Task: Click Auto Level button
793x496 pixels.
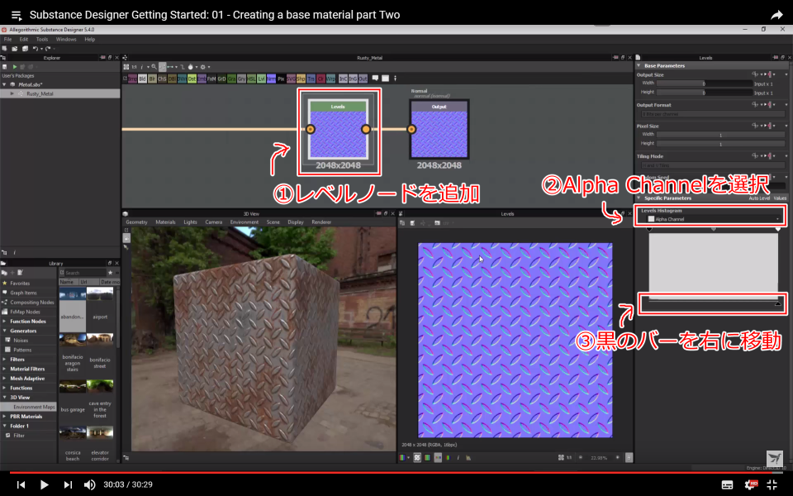Action: point(759,198)
